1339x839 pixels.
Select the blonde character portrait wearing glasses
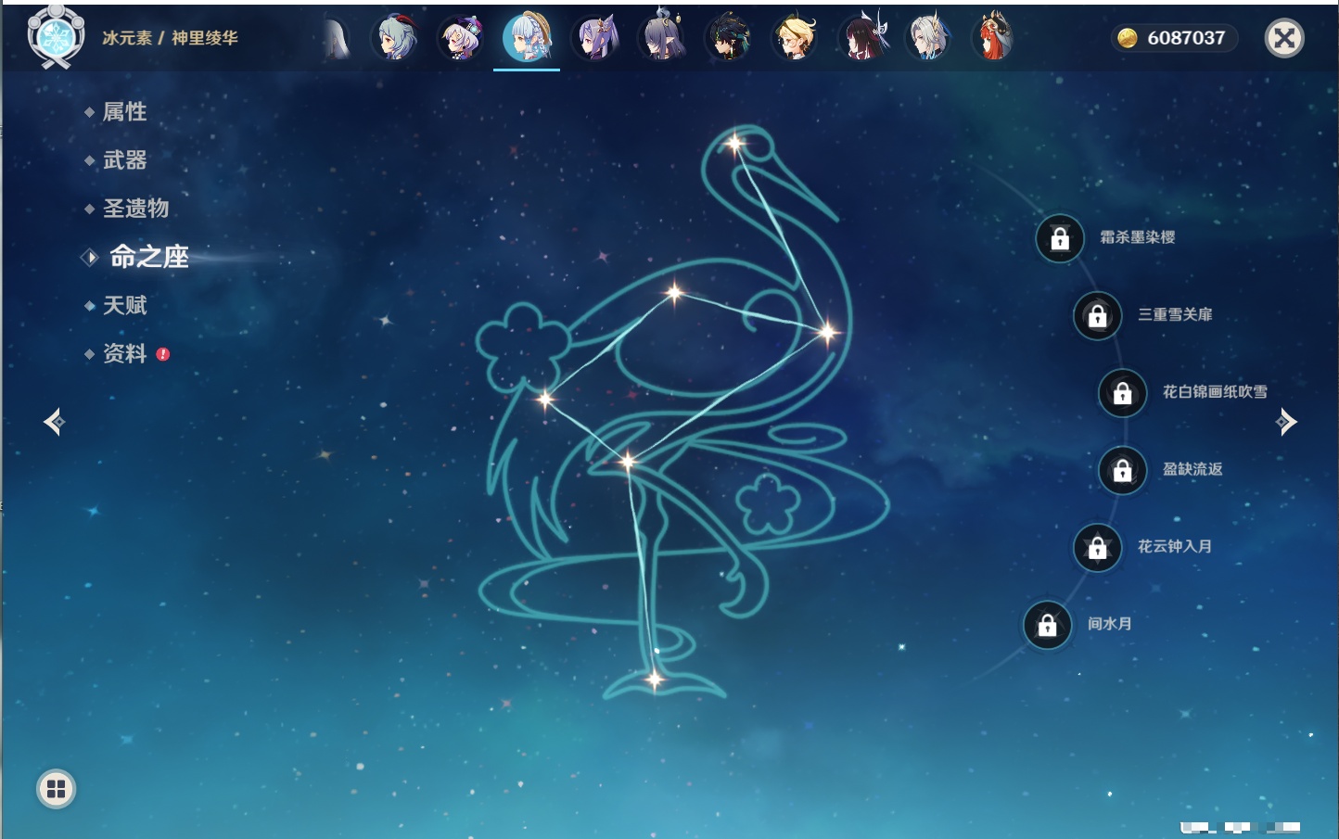pos(795,38)
